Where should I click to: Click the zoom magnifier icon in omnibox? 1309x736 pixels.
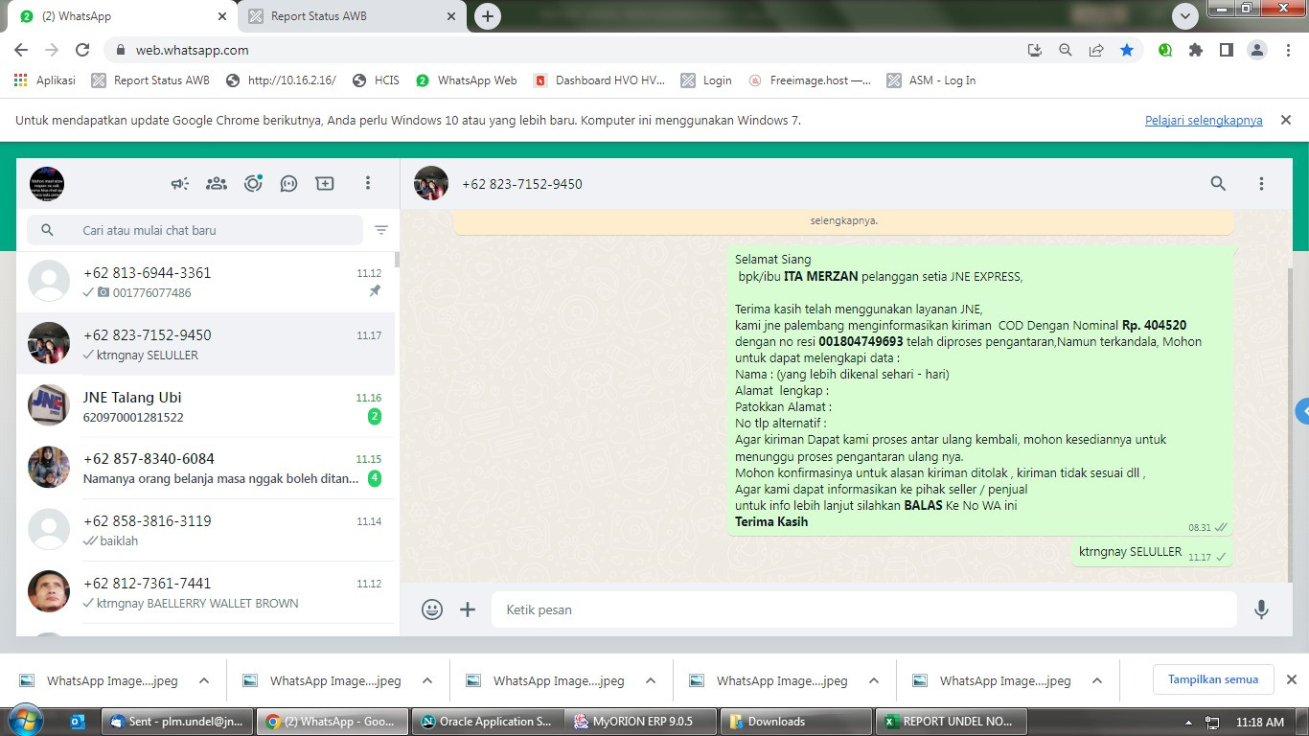(1066, 50)
